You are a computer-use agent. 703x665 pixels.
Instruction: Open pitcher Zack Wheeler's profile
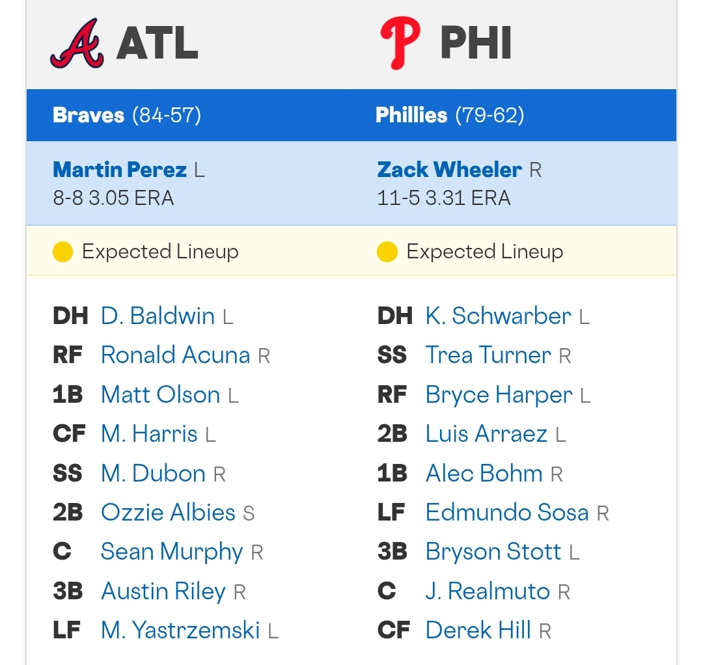coord(449,170)
